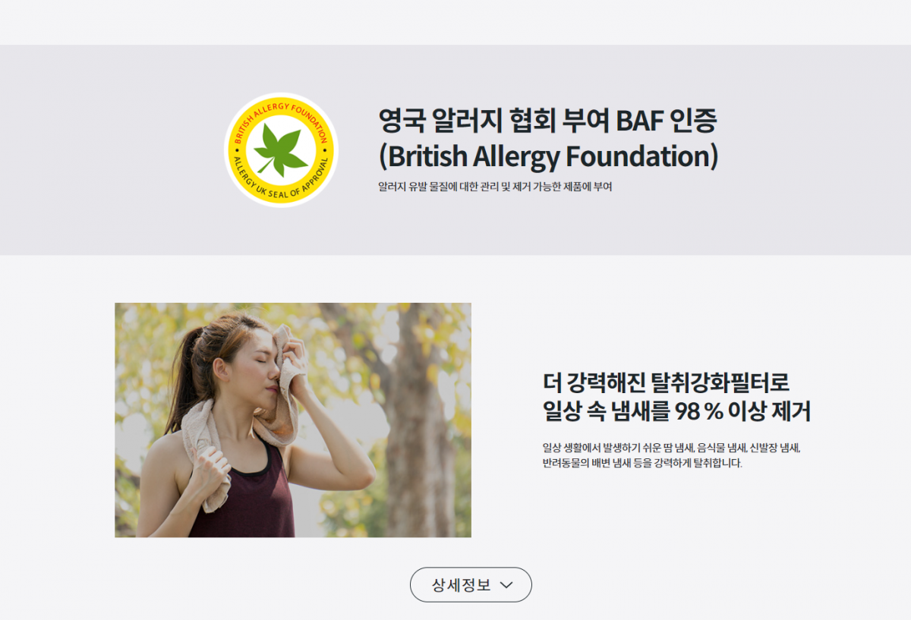Click the 98 % figure in heading
The width and height of the screenshot is (911, 620).
click(698, 411)
